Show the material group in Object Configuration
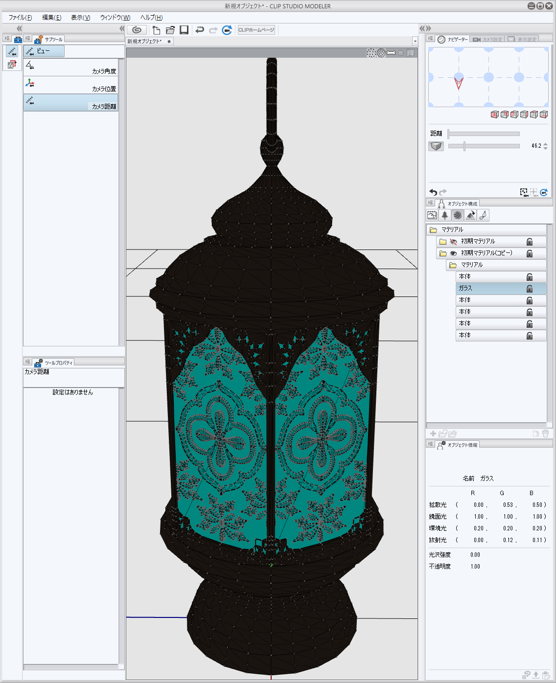The image size is (556, 683). pos(458,215)
